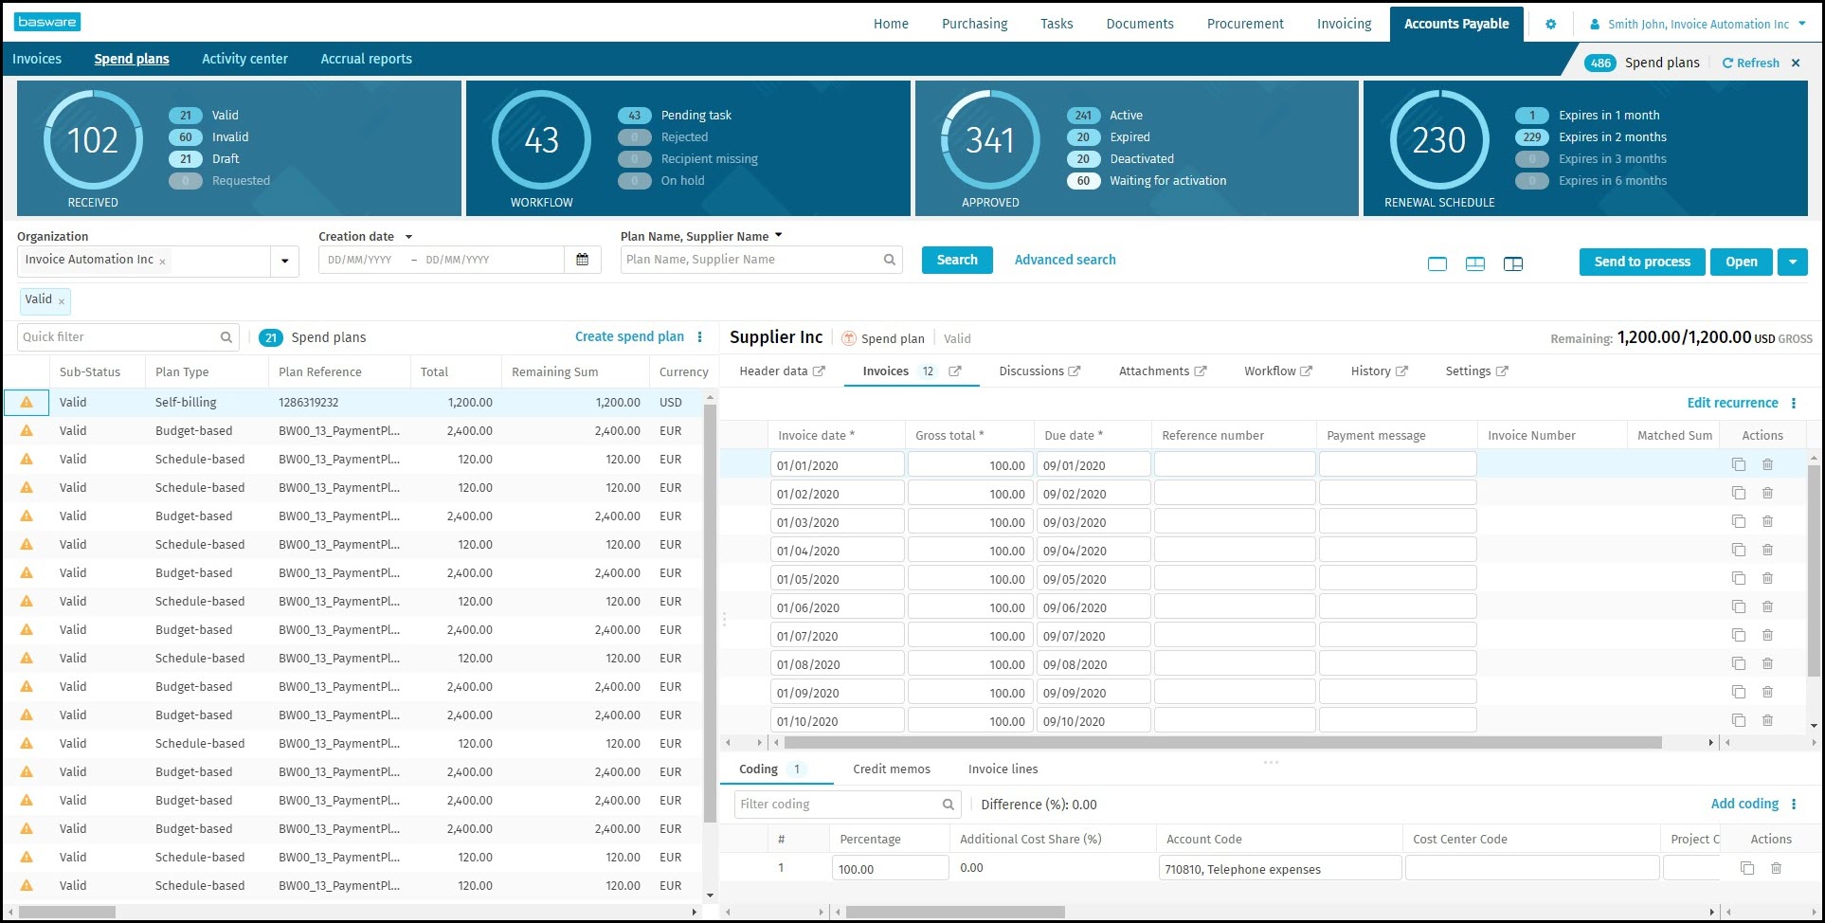The width and height of the screenshot is (1825, 923).
Task: Pop out the Workflow tab
Action: coord(1307,371)
